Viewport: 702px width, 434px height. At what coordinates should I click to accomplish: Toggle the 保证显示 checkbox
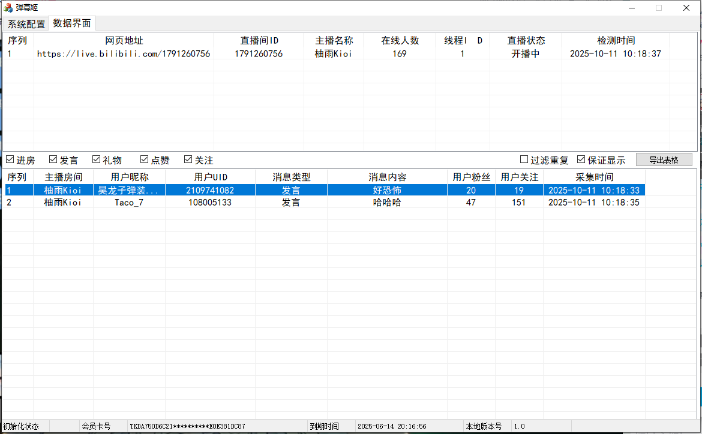pyautogui.click(x=581, y=160)
